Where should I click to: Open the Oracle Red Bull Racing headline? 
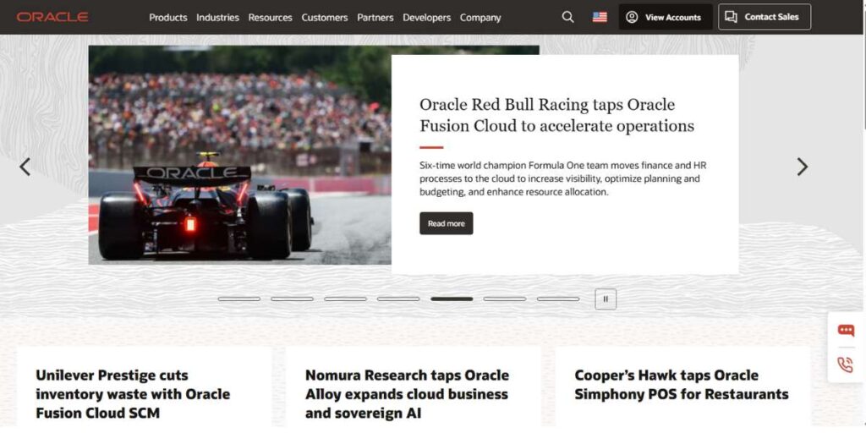[556, 115]
